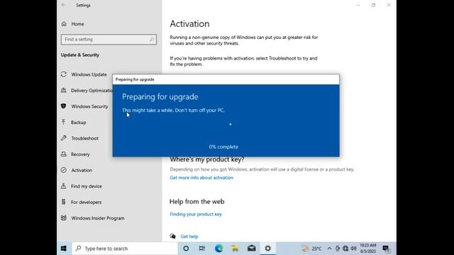Image resolution: width=454 pixels, height=255 pixels.
Task: Click the Recovery icon
Action: click(64, 154)
